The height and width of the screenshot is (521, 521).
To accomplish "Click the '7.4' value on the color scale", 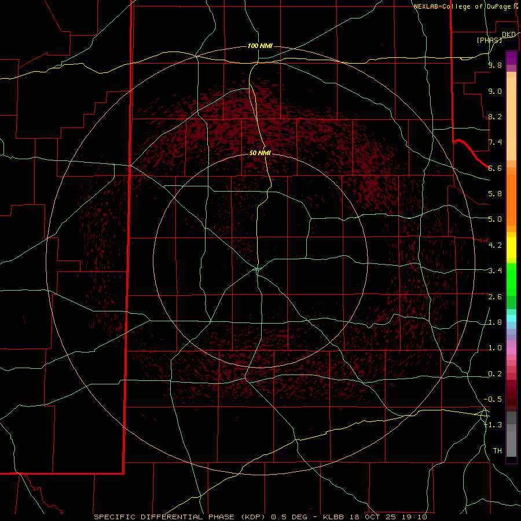I will (x=495, y=142).
